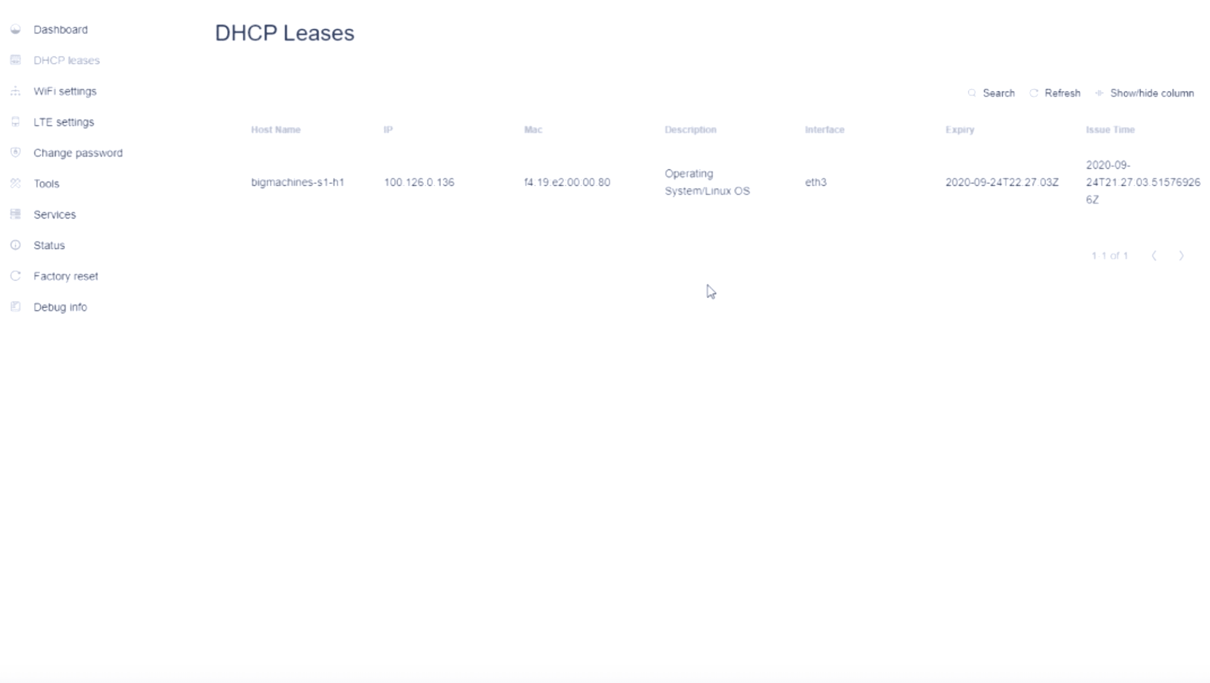1210x683 pixels.
Task: Click the Dashboard icon in sidebar
Action: [x=16, y=29]
